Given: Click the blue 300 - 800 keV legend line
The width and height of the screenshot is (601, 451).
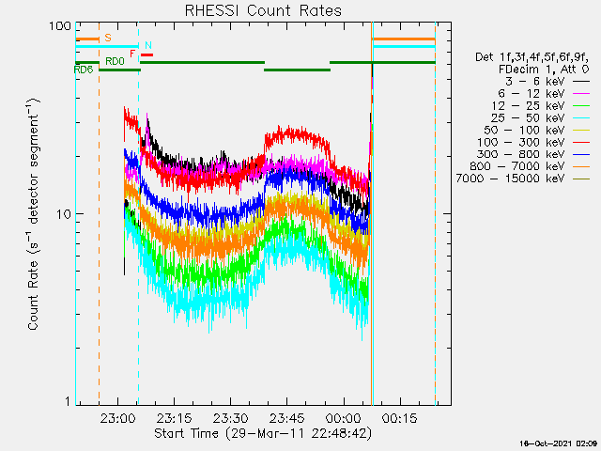Looking at the screenshot, I should pyautogui.click(x=581, y=154).
